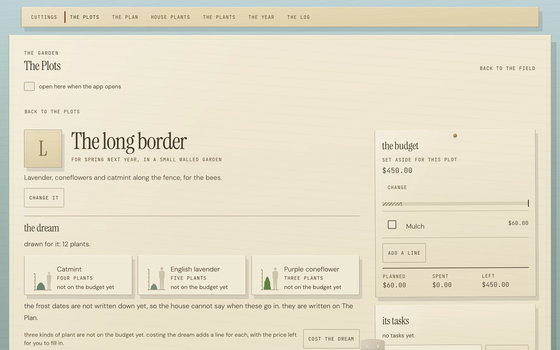The height and width of the screenshot is (350, 560).
Task: Add a line to the budget
Action: tap(404, 253)
